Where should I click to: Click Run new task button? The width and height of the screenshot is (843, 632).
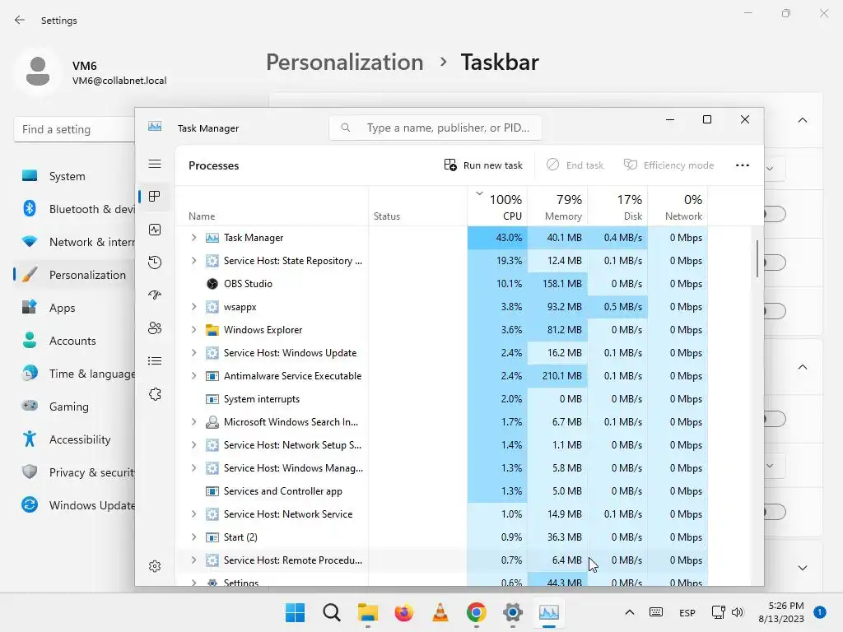point(483,165)
